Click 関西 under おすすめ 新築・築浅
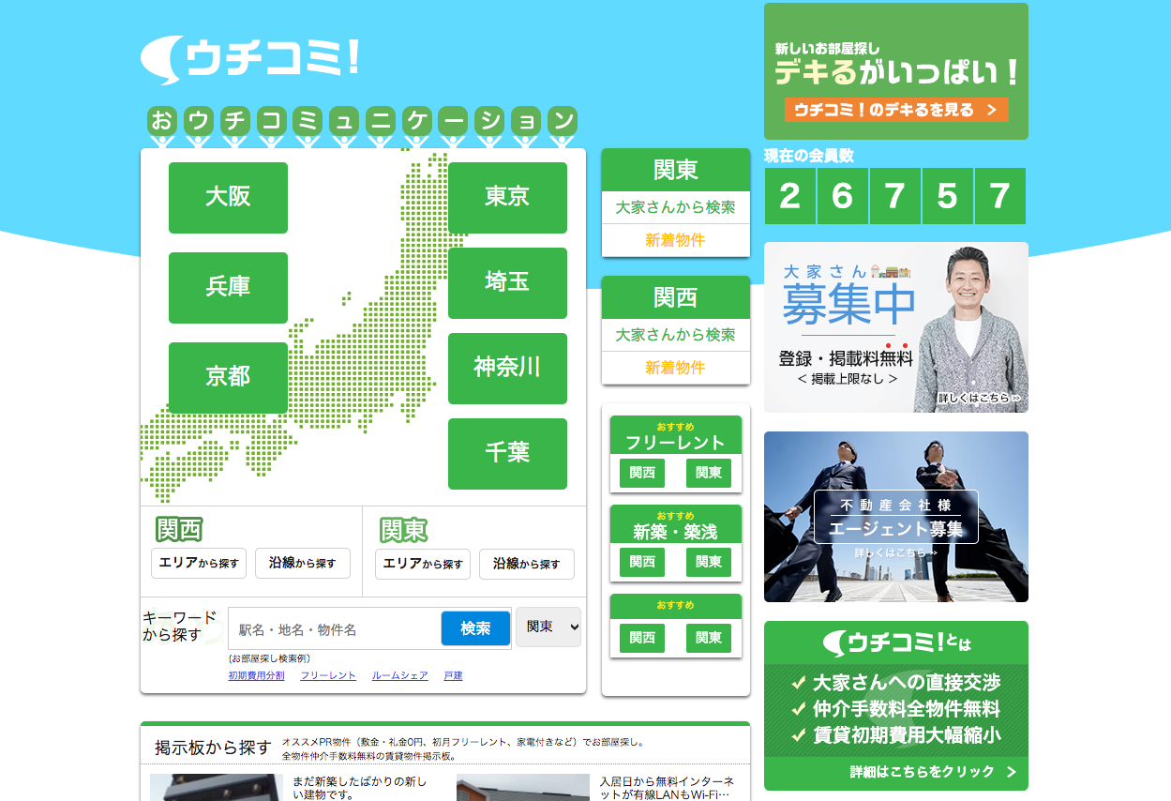Viewport: 1171px width, 801px height. pyautogui.click(x=642, y=562)
